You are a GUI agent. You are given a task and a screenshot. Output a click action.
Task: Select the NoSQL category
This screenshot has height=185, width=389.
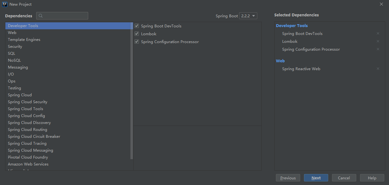[14, 60]
